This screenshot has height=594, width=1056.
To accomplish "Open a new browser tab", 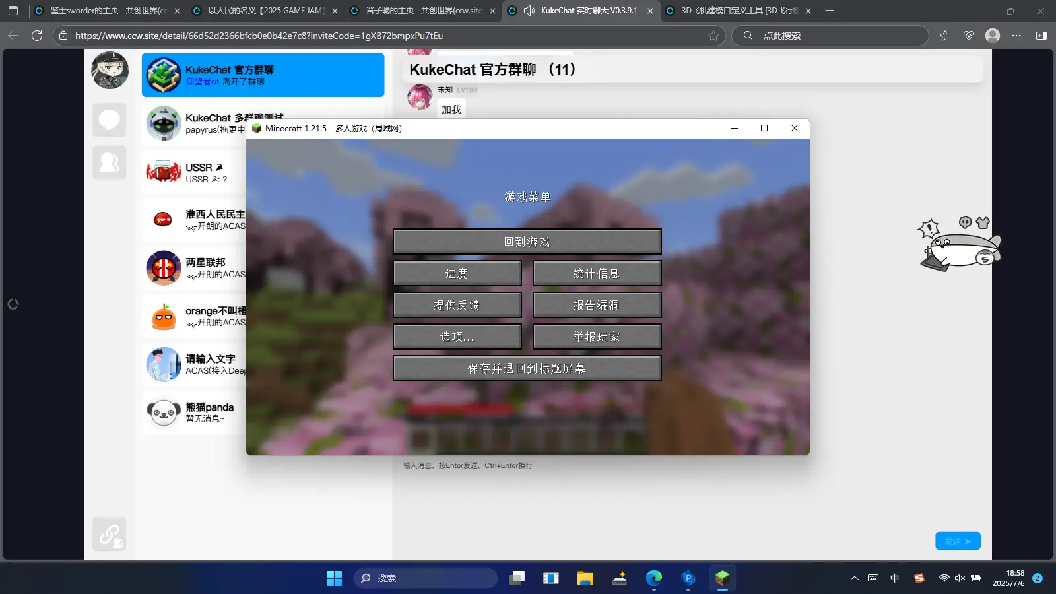I will [830, 11].
